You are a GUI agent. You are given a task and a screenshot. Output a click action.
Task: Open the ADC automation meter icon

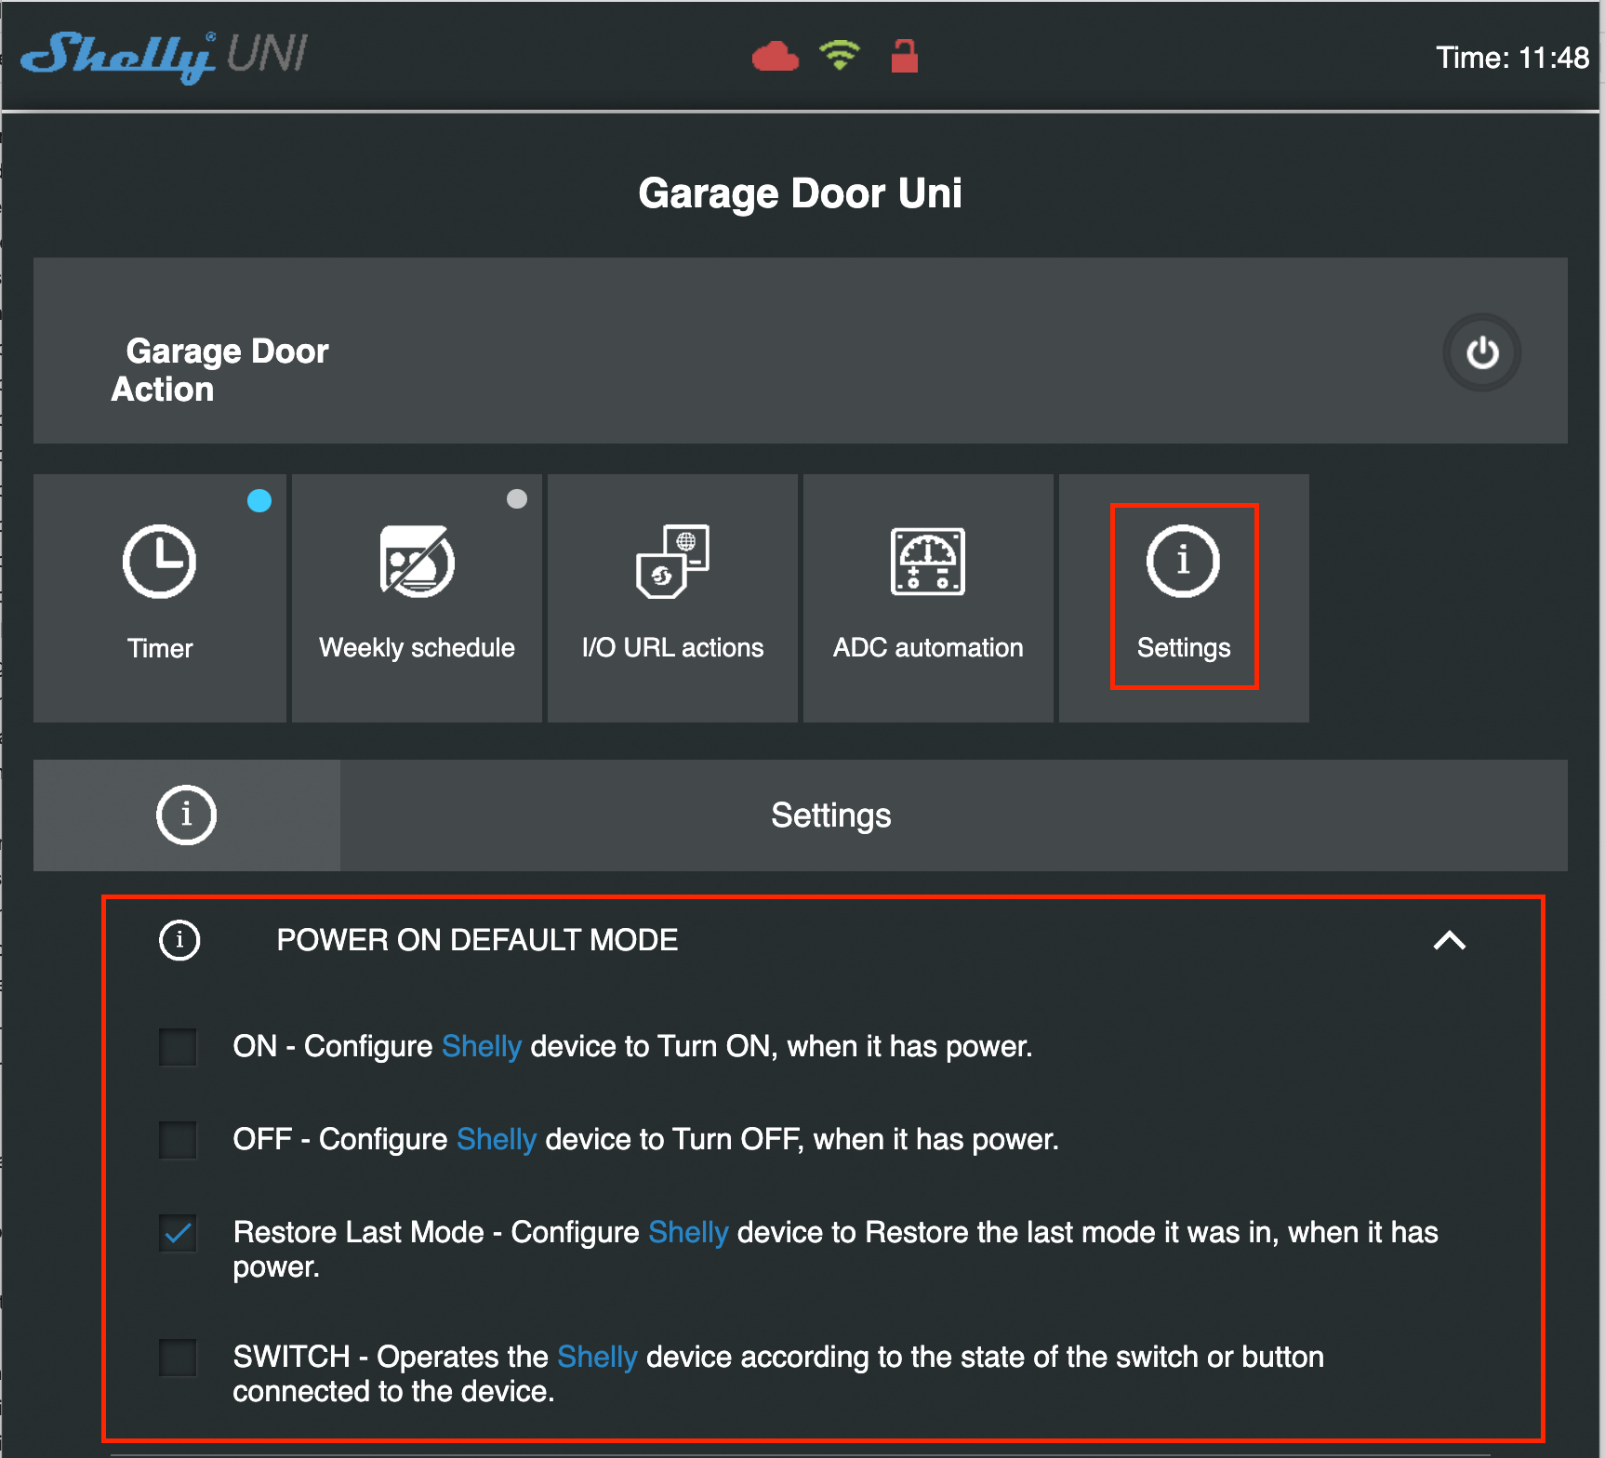pyautogui.click(x=927, y=562)
